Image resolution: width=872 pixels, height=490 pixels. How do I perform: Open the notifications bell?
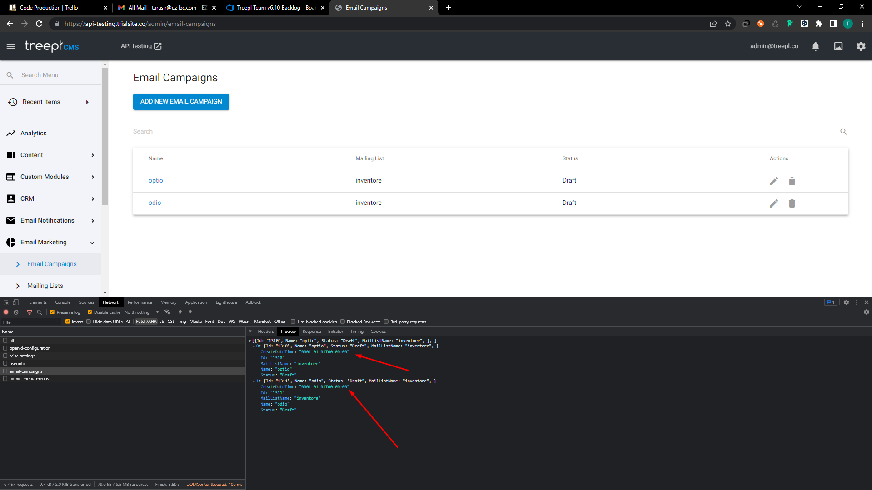coord(816,46)
